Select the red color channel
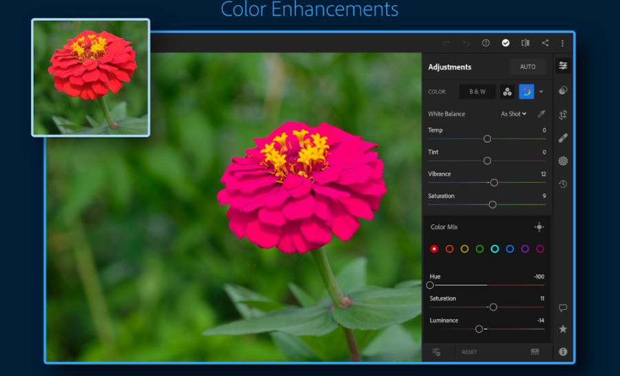Screen dimensions: 620x376 coord(434,249)
